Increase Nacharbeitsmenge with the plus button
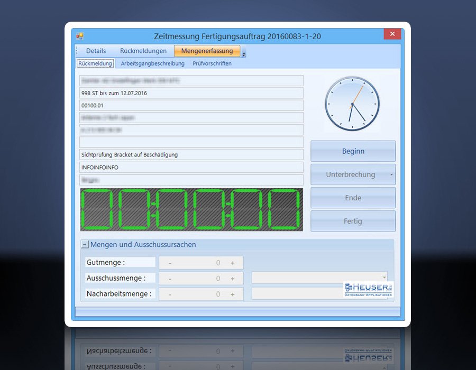 point(233,294)
